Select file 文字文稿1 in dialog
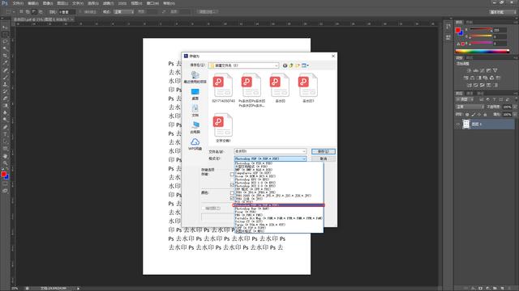 (x=223, y=128)
